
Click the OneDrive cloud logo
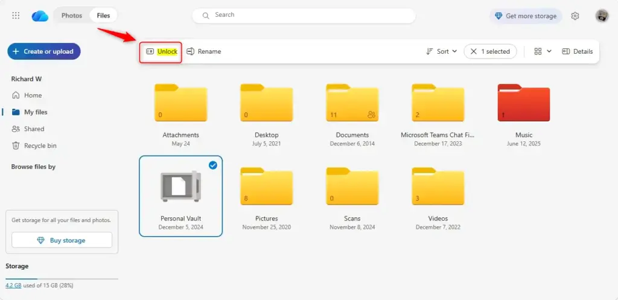coord(40,16)
